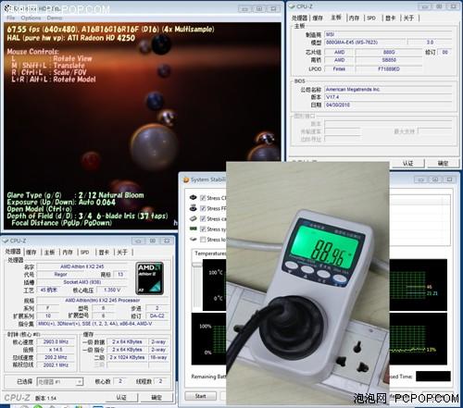Click the green memory module icon
The height and width of the screenshot is (408, 463).
coord(194,229)
